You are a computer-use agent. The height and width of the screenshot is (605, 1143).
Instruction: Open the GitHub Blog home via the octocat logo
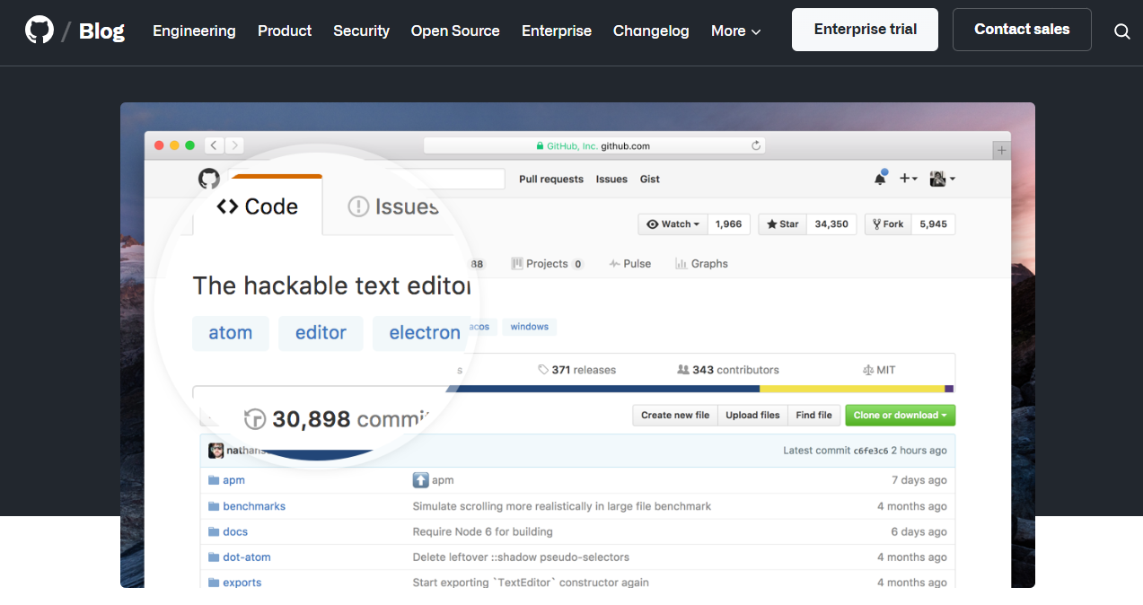pyautogui.click(x=39, y=29)
